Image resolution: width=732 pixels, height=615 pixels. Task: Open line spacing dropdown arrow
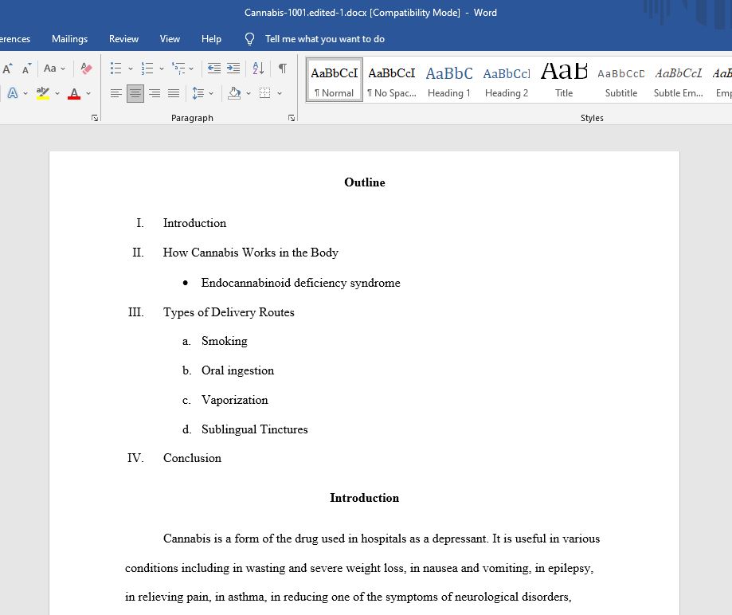(211, 93)
